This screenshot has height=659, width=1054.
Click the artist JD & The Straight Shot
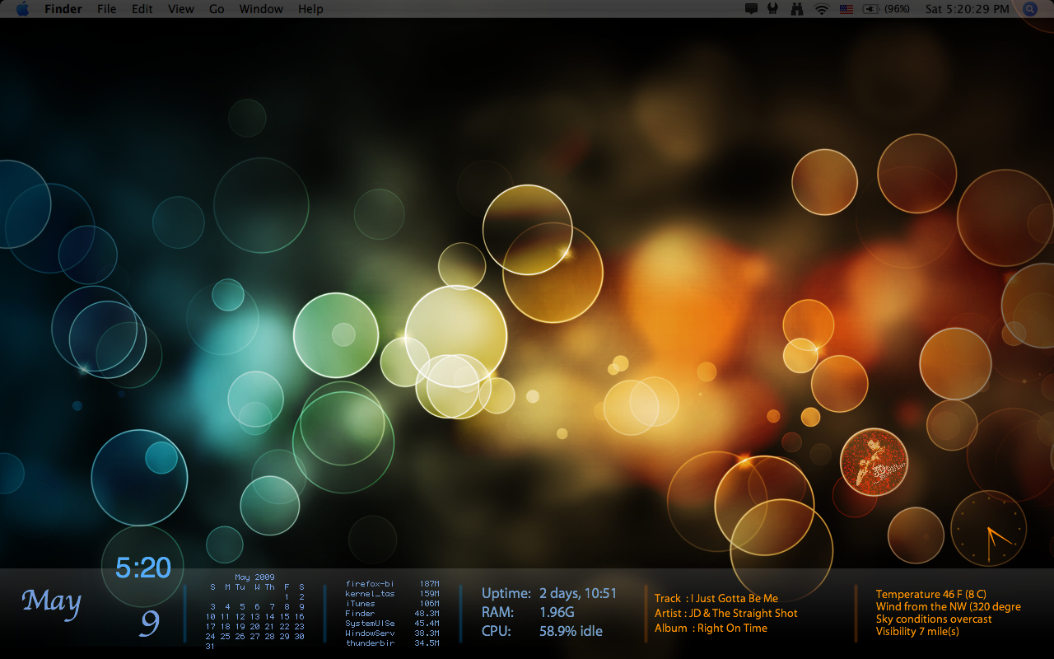[x=743, y=613]
